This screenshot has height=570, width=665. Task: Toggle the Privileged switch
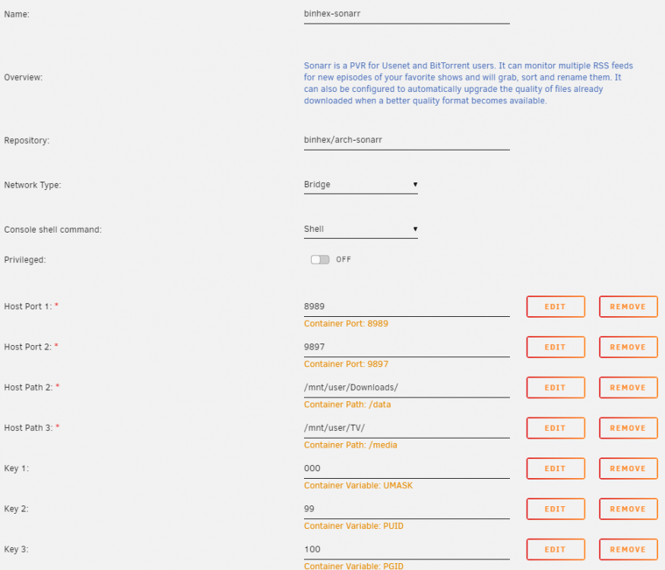click(x=320, y=260)
